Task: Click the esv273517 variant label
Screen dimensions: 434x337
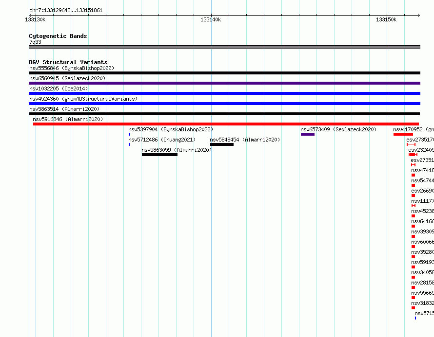Action: (420, 140)
